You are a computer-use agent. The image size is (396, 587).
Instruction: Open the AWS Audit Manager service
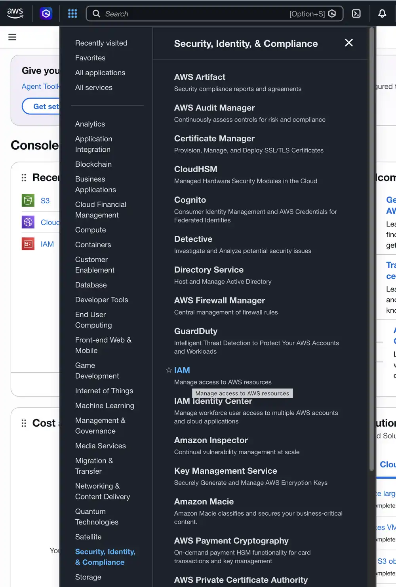pyautogui.click(x=215, y=108)
